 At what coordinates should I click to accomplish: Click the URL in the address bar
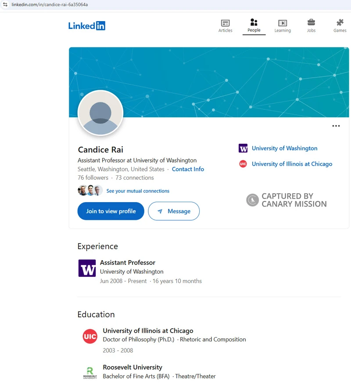[50, 4]
